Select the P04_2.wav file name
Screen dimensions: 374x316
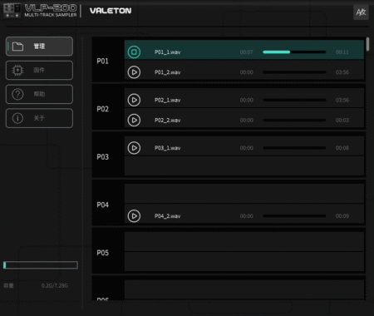tap(167, 216)
